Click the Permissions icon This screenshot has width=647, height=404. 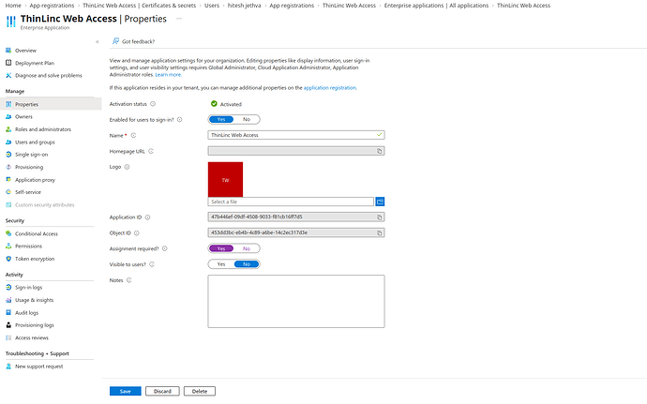tap(8, 246)
